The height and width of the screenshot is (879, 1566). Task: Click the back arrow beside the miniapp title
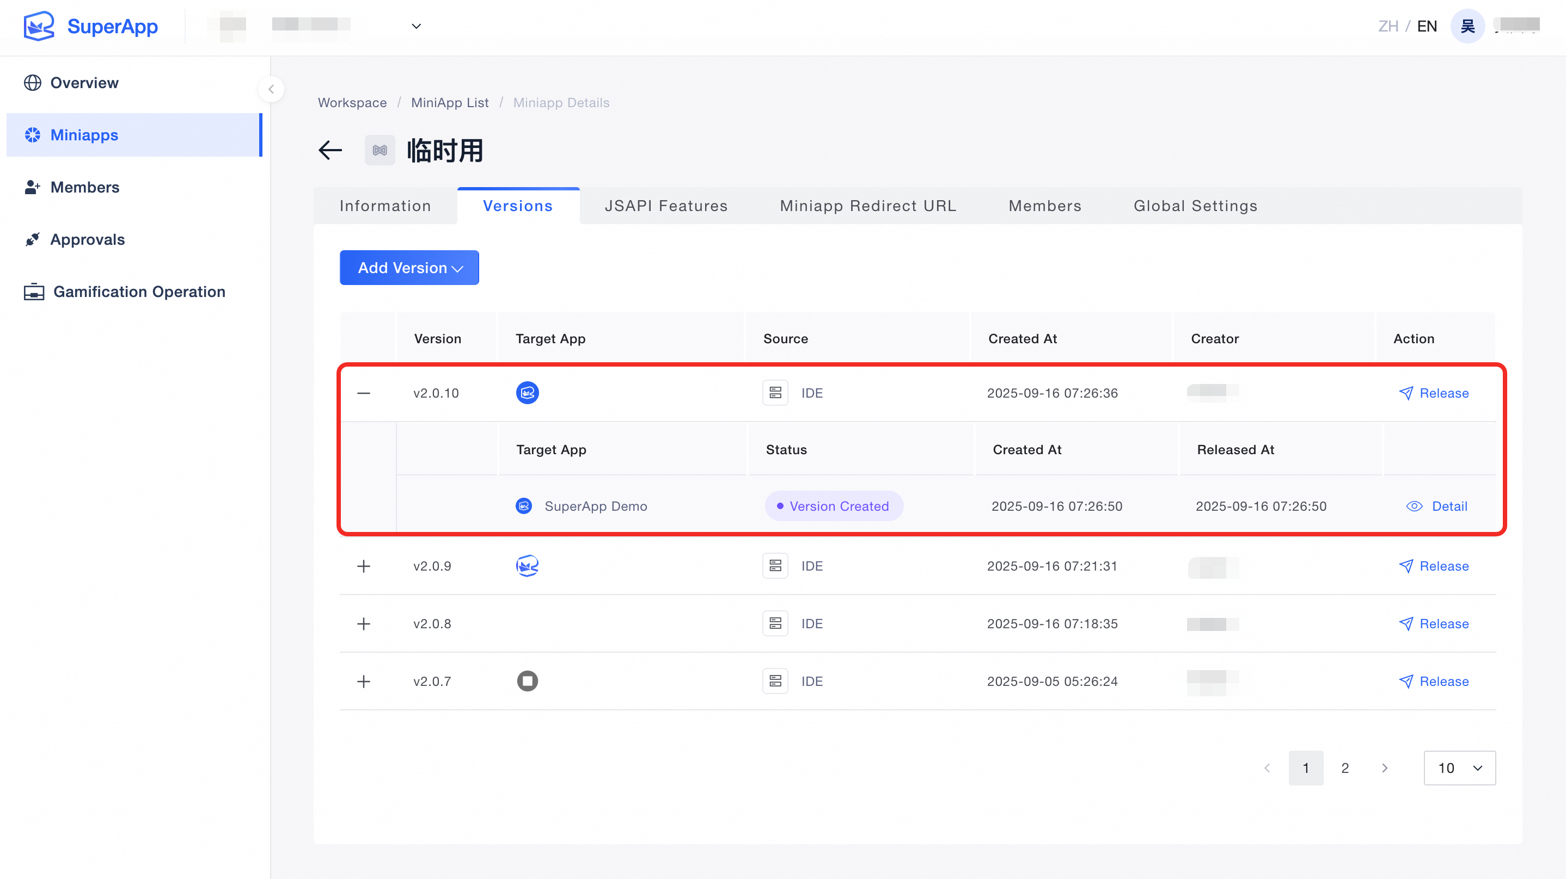(x=330, y=150)
